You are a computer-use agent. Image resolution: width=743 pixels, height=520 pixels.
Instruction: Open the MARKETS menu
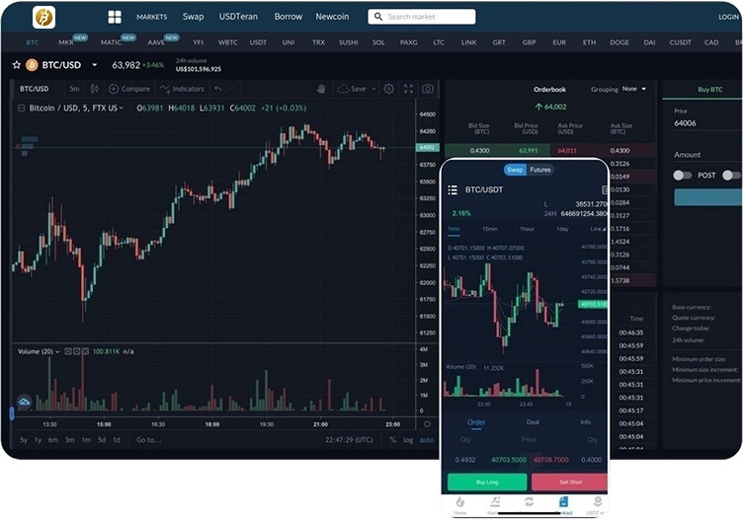(151, 17)
